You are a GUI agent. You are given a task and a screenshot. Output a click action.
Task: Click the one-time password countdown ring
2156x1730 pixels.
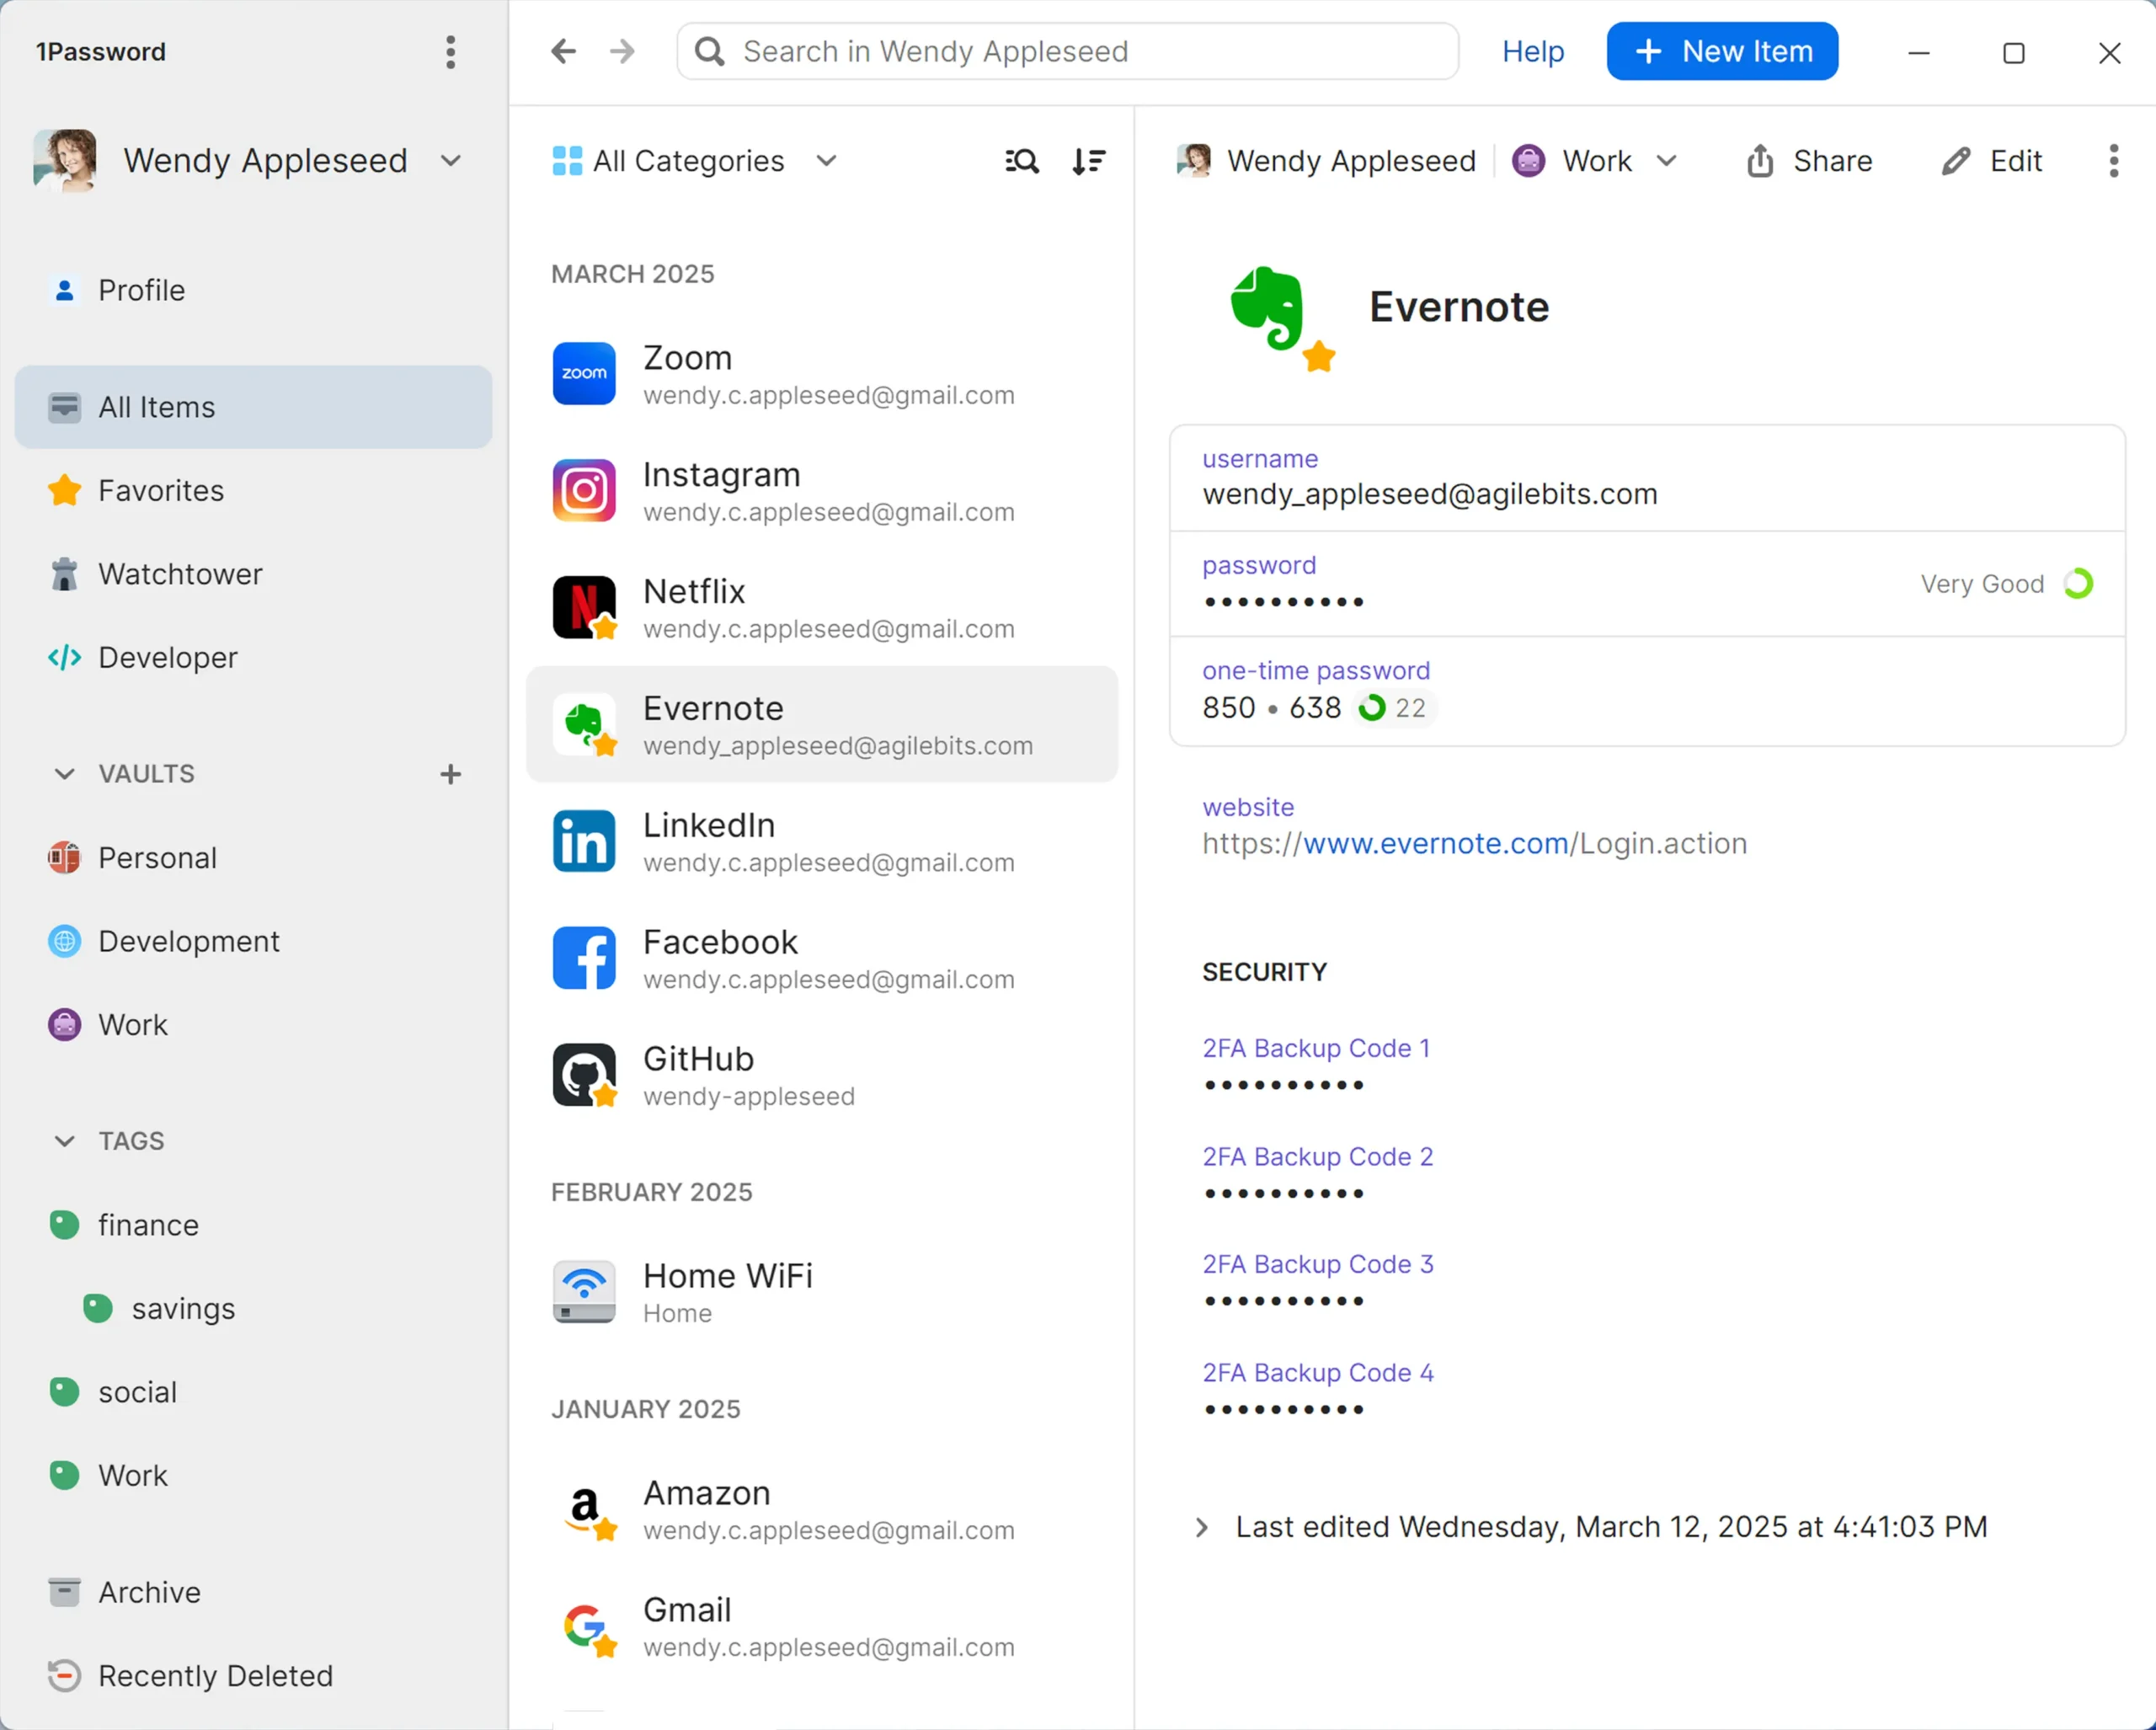pyautogui.click(x=1374, y=707)
